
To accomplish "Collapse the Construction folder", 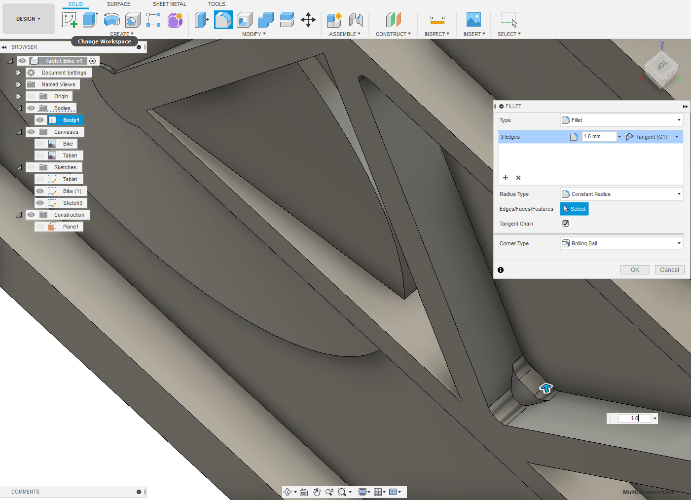I will (19, 215).
